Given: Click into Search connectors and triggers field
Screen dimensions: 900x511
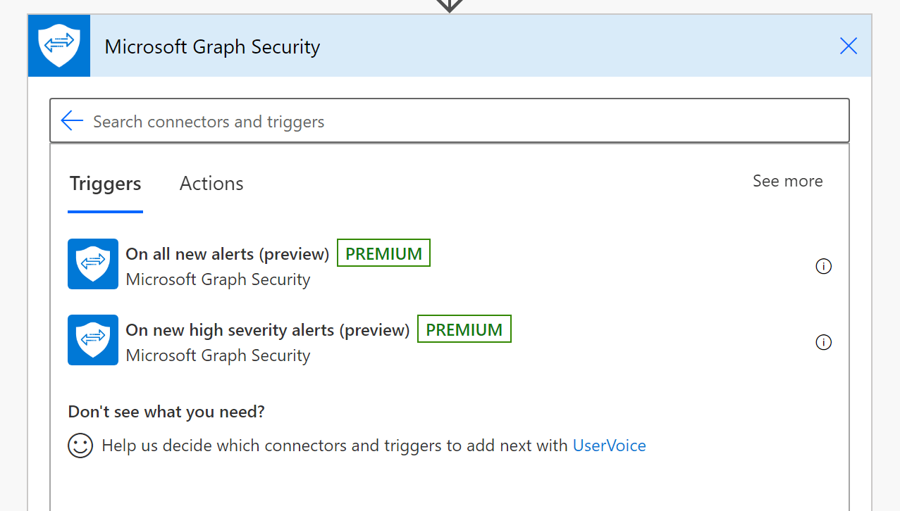Looking at the screenshot, I should pos(449,121).
